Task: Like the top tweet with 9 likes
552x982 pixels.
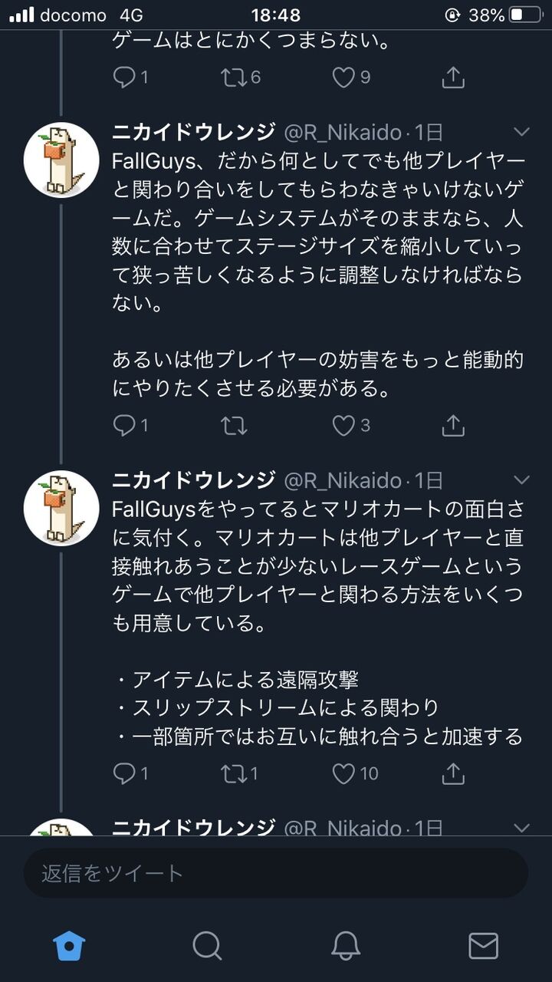Action: click(x=343, y=77)
